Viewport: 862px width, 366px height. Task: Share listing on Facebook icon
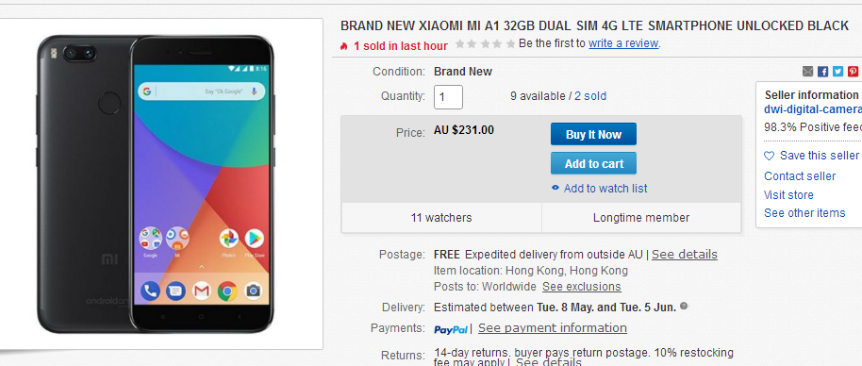pyautogui.click(x=822, y=72)
